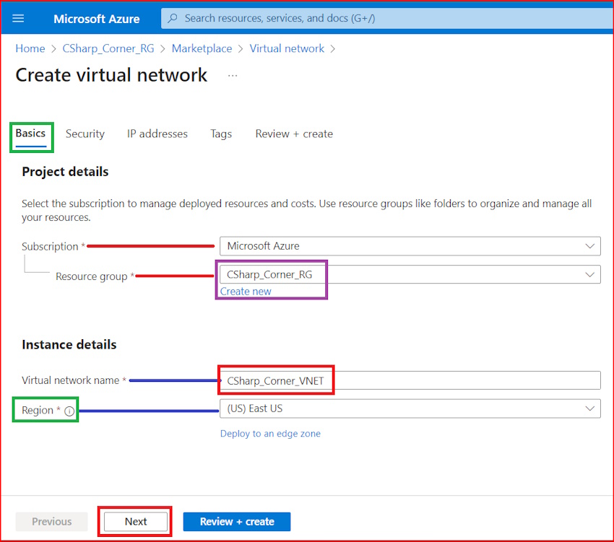614x542 pixels.
Task: Click Deploy to an edge zone
Action: click(x=270, y=433)
